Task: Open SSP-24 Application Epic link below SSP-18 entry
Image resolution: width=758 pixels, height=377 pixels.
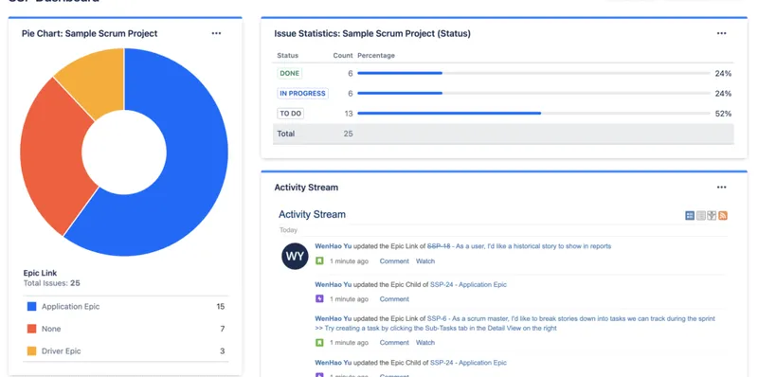Action: point(468,285)
